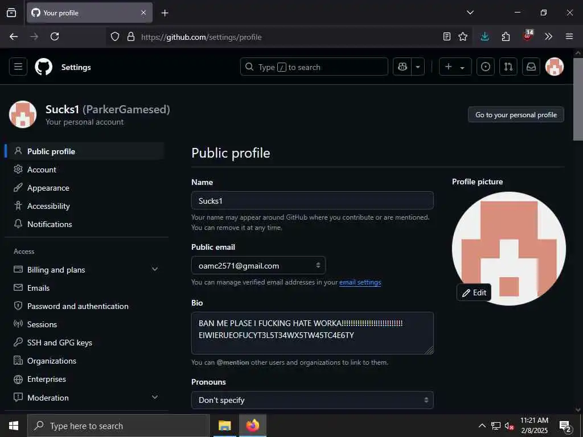
Task: Click the uBlock Origin extension icon
Action: point(528,36)
